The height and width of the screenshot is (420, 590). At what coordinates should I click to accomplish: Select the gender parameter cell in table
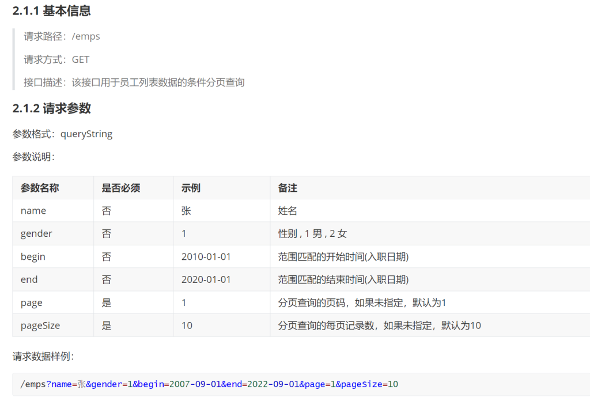point(36,233)
